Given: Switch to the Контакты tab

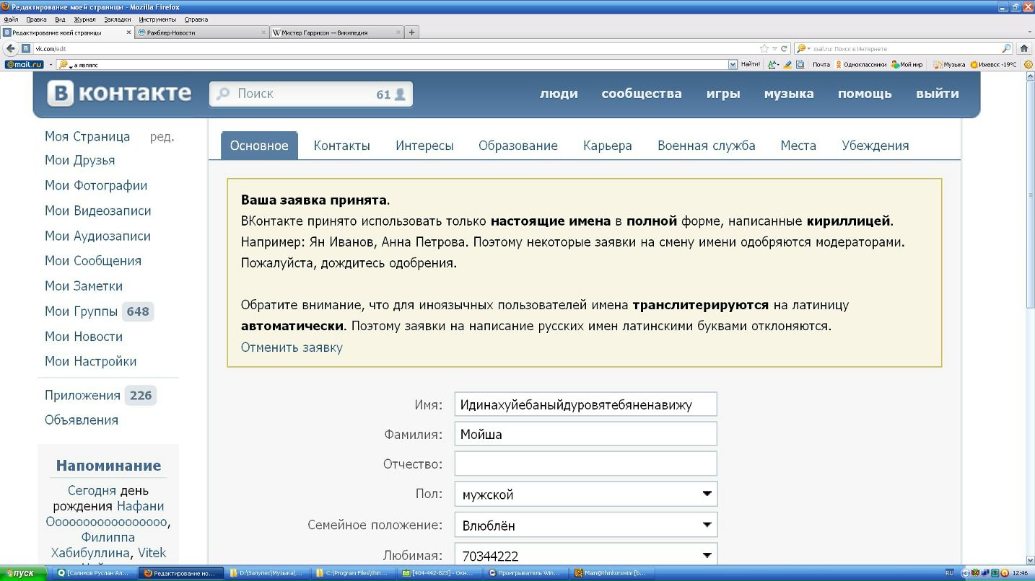Looking at the screenshot, I should (341, 146).
